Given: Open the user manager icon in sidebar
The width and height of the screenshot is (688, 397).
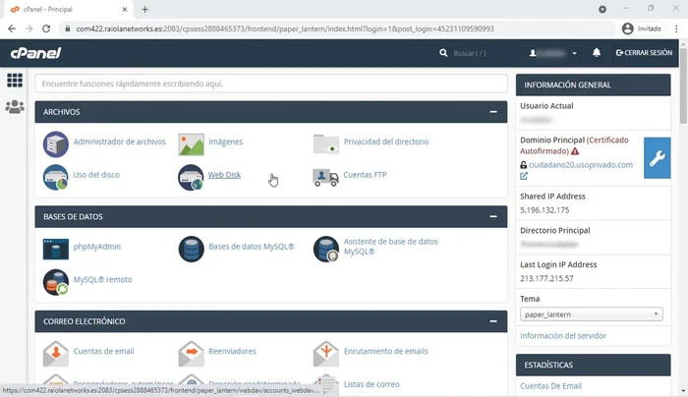Looking at the screenshot, I should 15,106.
